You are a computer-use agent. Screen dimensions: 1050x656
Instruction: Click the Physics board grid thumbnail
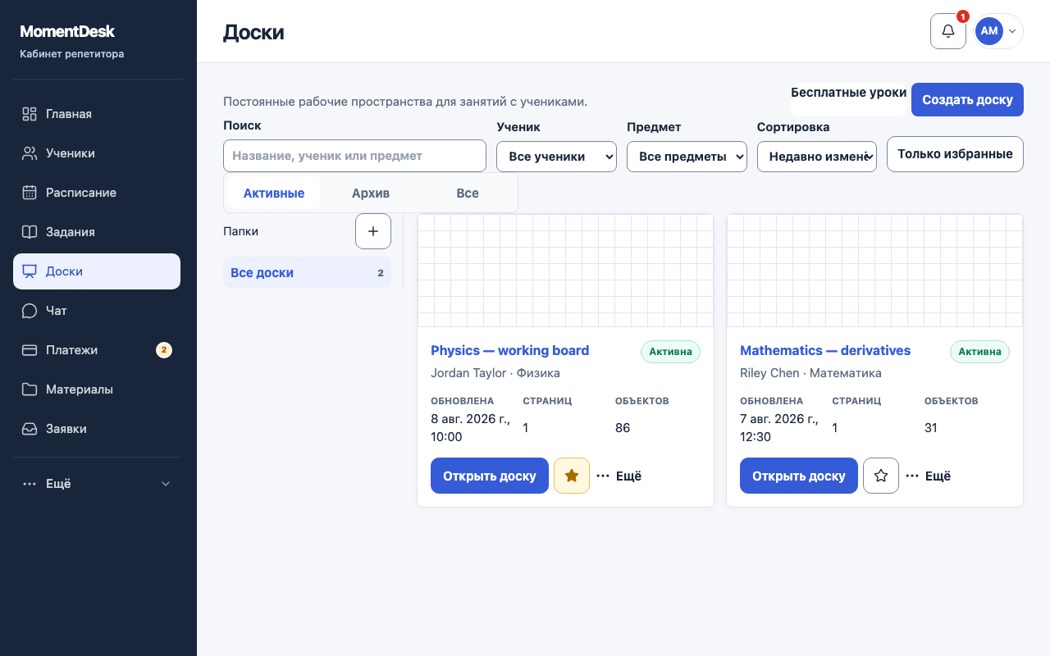[x=566, y=271]
